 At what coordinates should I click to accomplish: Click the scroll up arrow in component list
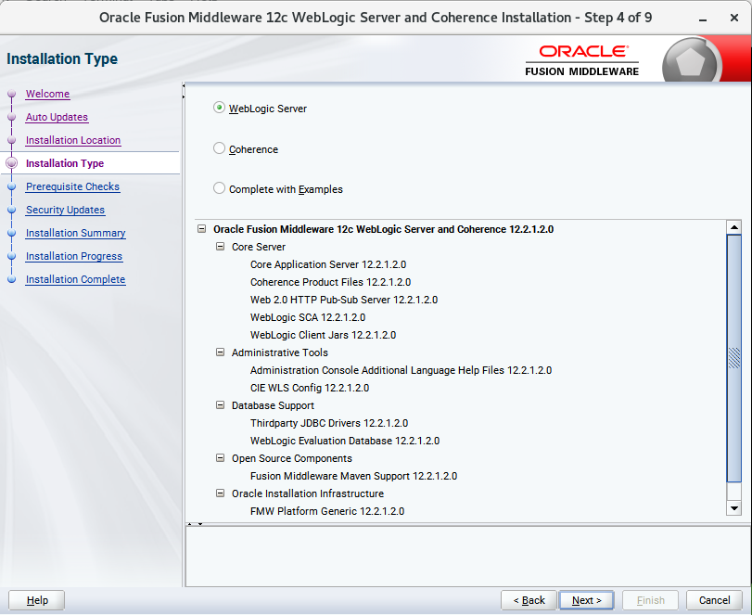coord(734,227)
